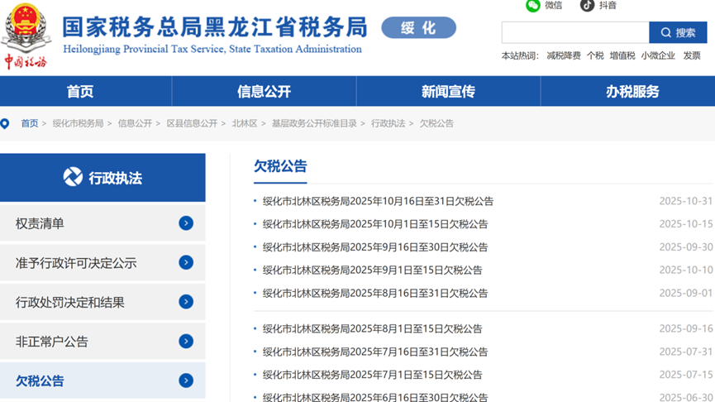The height and width of the screenshot is (402, 715).
Task: Select 欠税公告 sidebar item
Action: pos(102,380)
